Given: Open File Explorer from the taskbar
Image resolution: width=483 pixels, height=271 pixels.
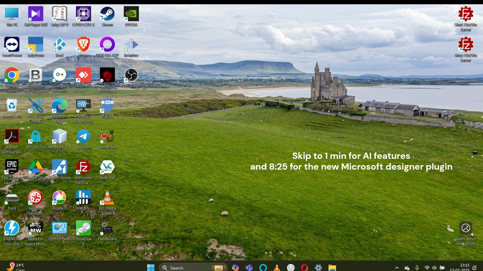Looking at the screenshot, I should 332,268.
